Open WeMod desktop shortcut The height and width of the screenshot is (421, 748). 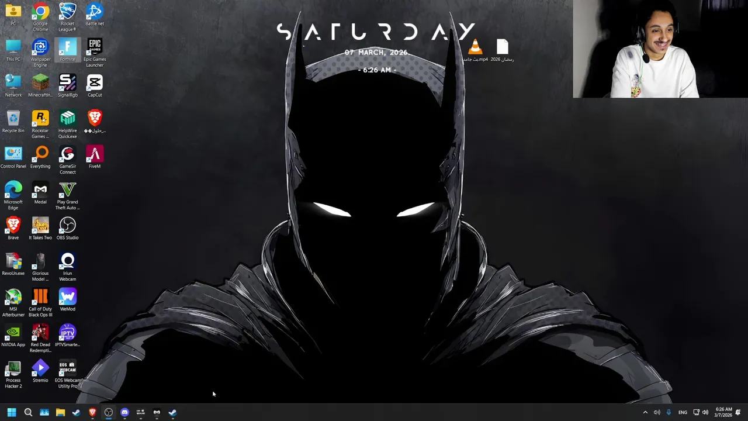coord(67,301)
